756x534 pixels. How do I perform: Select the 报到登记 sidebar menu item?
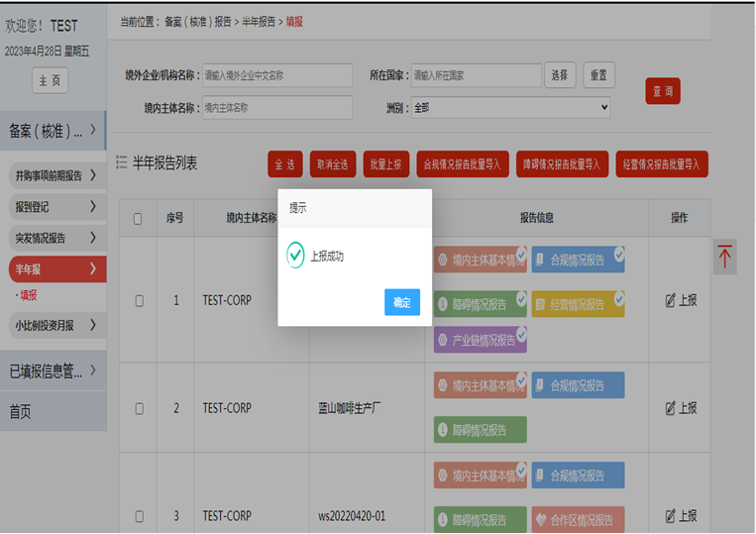[x=56, y=207]
